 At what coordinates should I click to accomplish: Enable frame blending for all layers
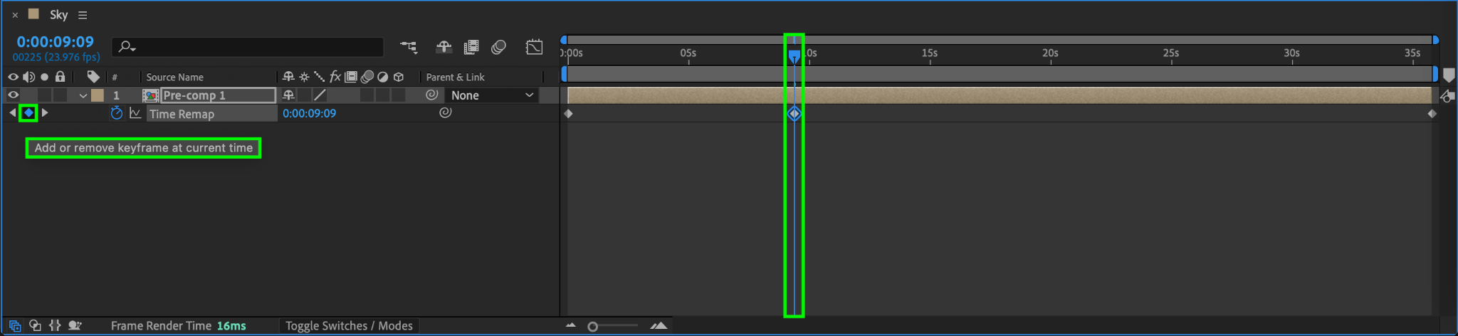point(471,47)
